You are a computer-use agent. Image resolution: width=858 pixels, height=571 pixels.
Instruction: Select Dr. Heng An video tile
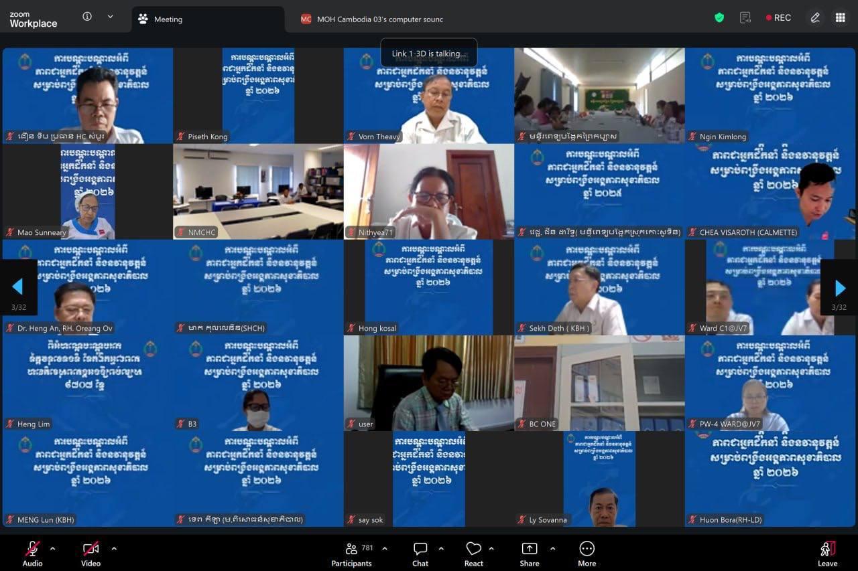tap(88, 287)
